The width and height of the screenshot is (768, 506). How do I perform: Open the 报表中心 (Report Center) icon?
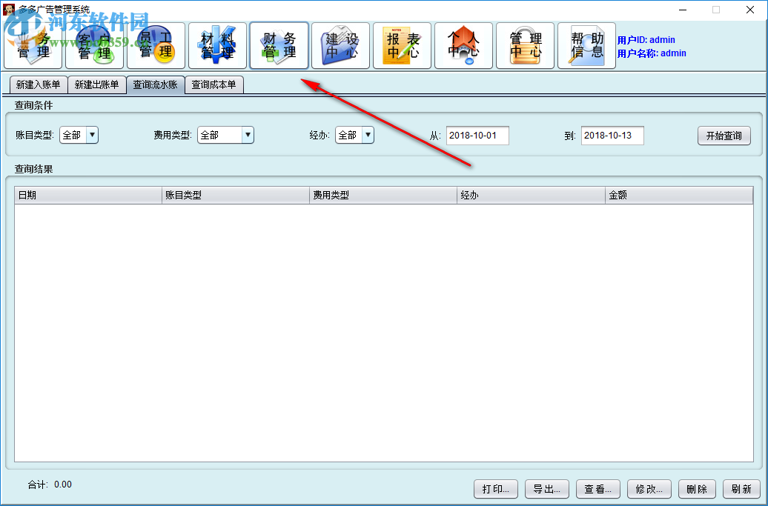[x=402, y=45]
